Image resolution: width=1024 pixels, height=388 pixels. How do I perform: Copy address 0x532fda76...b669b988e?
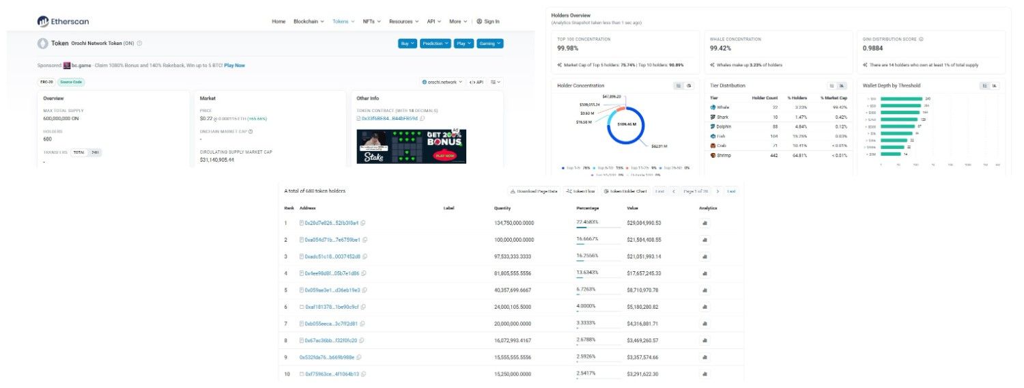point(359,357)
